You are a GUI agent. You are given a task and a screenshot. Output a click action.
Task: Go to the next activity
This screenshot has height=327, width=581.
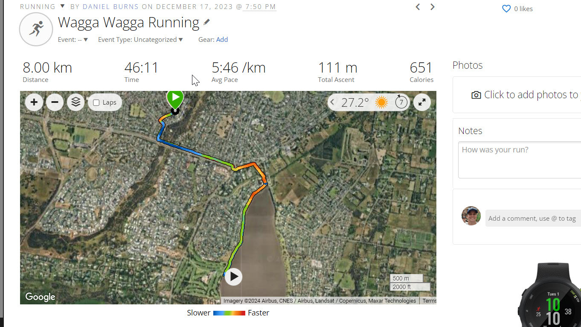[x=433, y=7]
